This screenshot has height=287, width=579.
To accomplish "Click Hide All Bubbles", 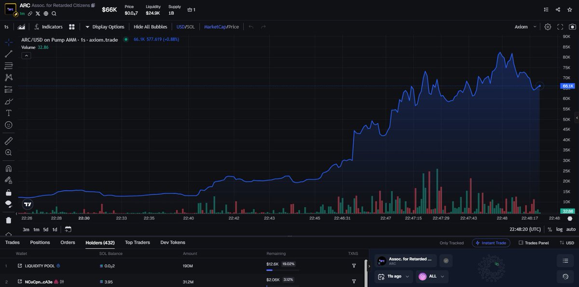I will click(x=151, y=27).
